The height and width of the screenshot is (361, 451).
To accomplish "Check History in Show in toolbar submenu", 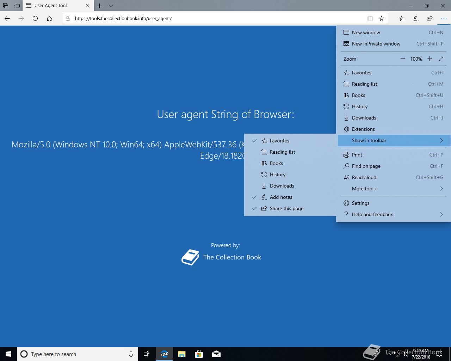I will (290, 175).
